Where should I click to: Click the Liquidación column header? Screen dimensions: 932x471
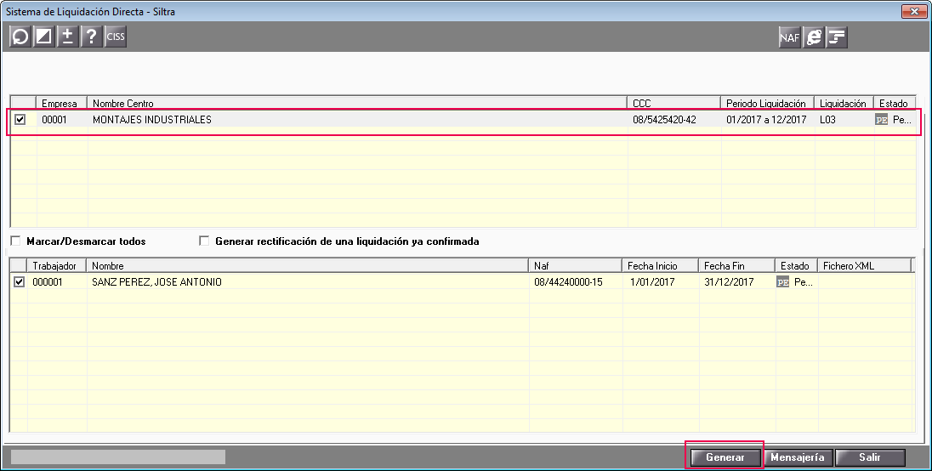(844, 104)
